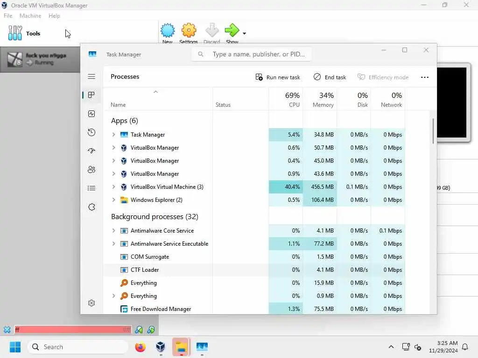This screenshot has width=478, height=358.
Task: Sort by Status column header
Action: pos(240,99)
